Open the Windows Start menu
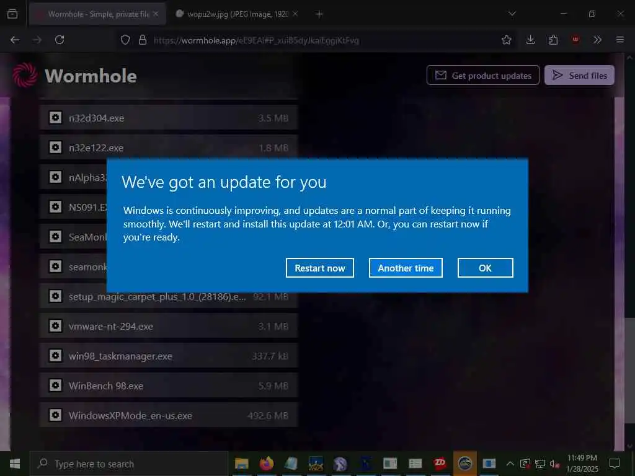Viewport: 635px width, 476px height. (x=15, y=464)
